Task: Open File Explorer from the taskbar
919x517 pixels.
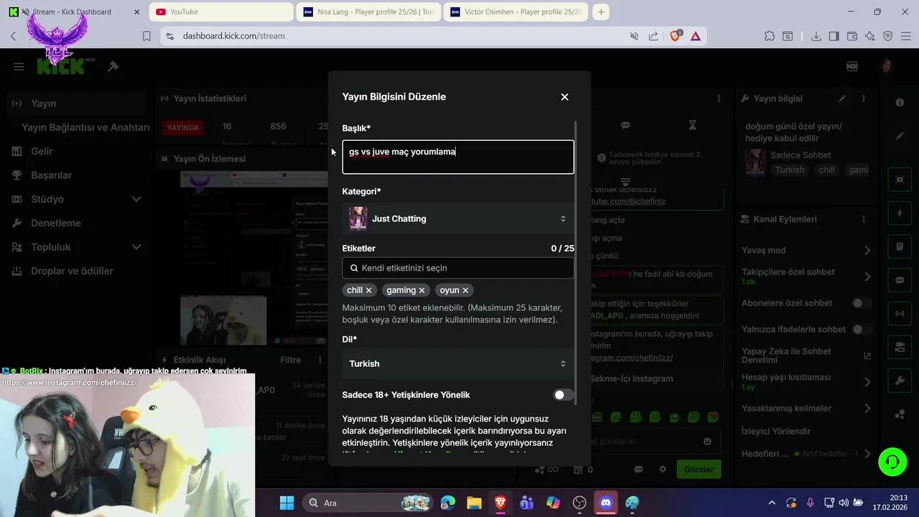Action: click(474, 503)
